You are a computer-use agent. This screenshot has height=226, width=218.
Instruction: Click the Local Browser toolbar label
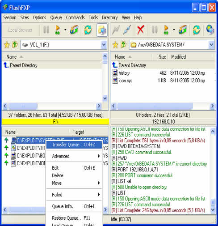20,30
